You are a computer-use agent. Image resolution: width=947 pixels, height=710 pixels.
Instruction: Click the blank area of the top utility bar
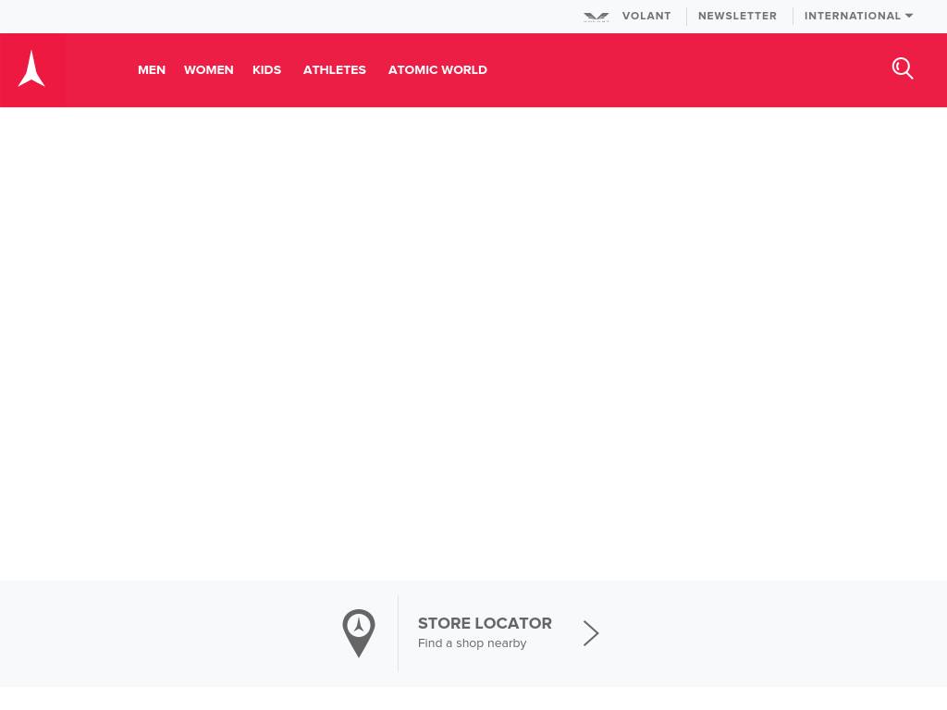[289, 17]
